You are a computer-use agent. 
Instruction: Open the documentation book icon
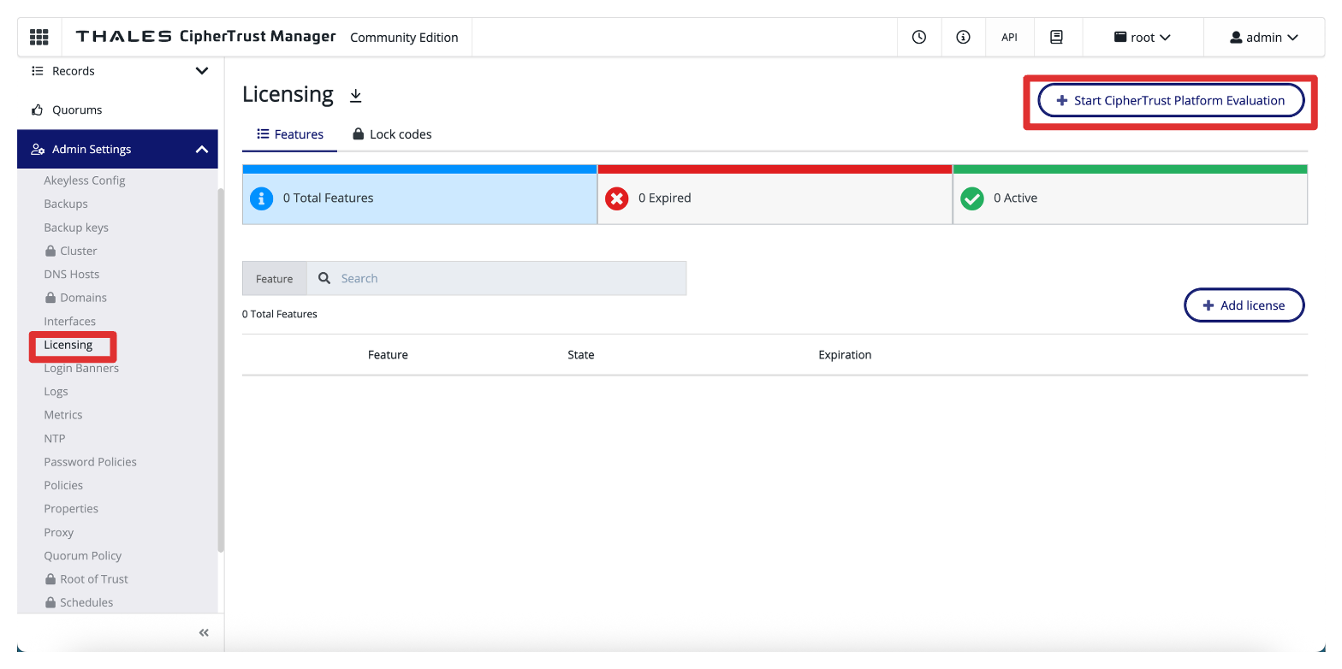[x=1056, y=37]
